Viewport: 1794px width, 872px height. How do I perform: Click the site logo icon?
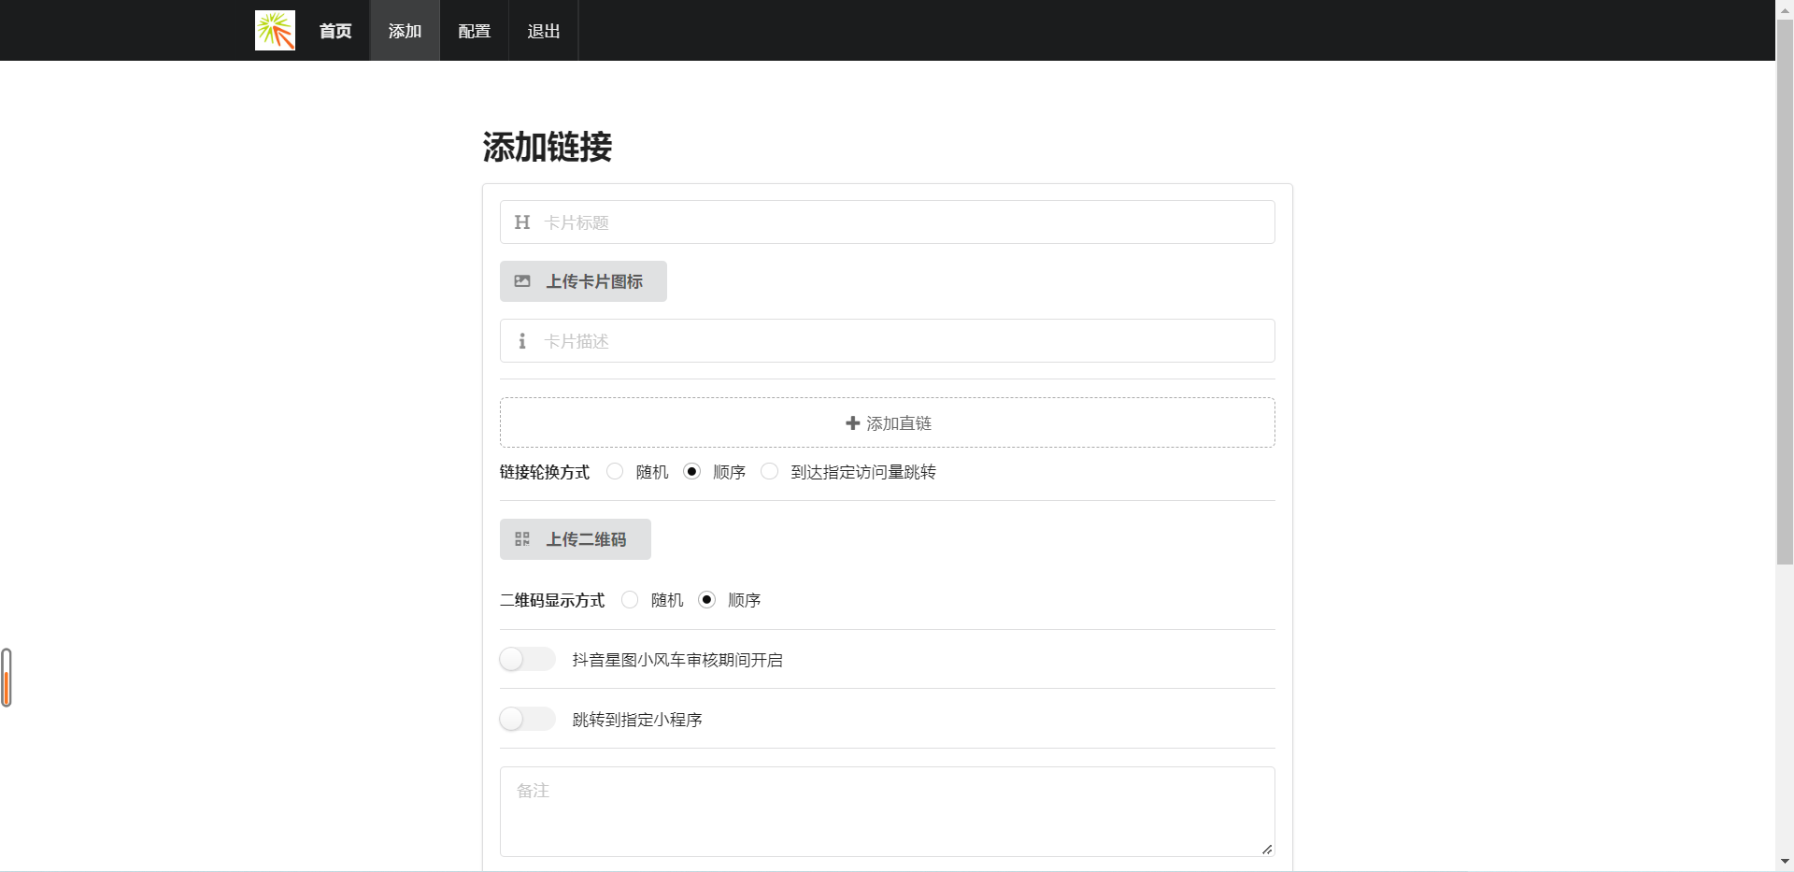pos(275,30)
